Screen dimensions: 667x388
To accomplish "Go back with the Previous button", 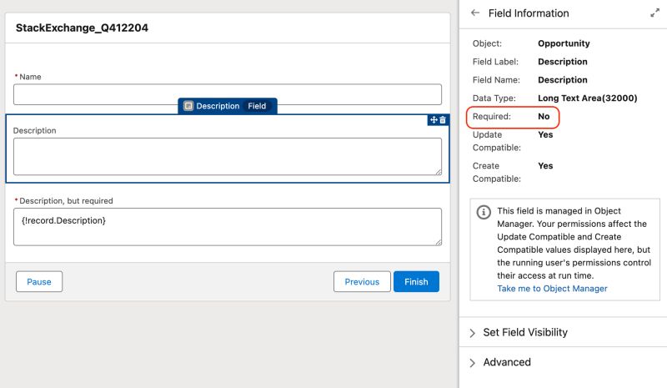I will (x=362, y=282).
